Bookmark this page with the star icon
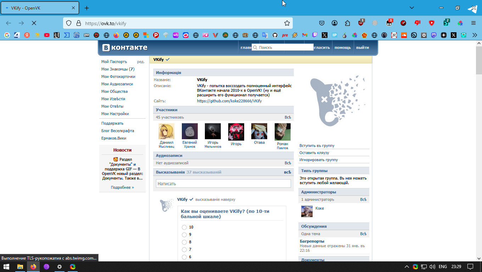 (x=287, y=23)
